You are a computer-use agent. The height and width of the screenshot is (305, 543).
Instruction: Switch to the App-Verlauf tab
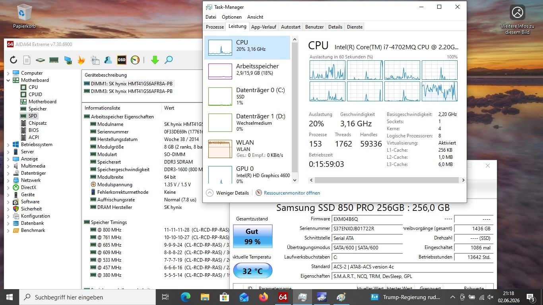point(264,27)
